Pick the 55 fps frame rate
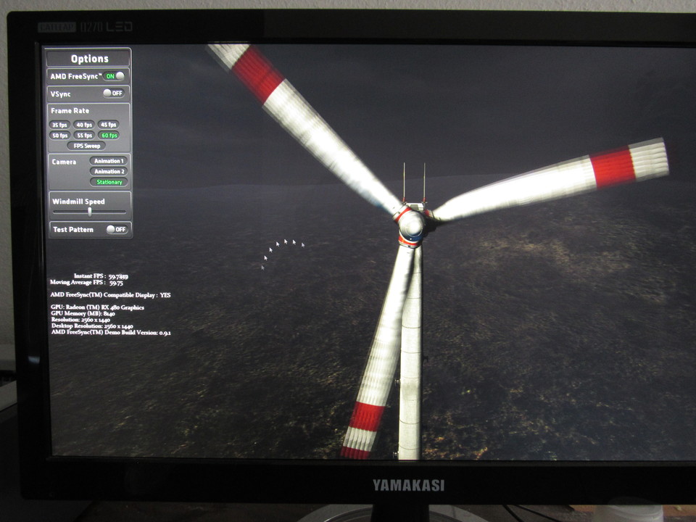 pos(84,136)
